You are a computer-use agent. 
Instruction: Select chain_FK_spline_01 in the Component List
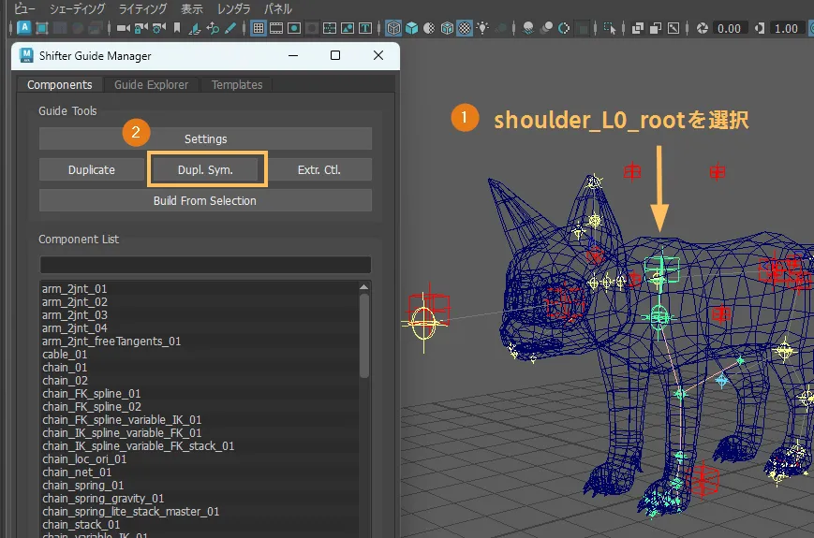pos(92,394)
